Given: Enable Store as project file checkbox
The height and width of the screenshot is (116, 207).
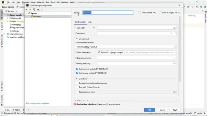Looking at the screenshot, I should [160, 13].
